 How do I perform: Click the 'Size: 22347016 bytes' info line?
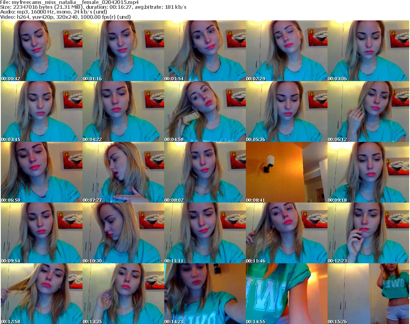click(x=93, y=7)
